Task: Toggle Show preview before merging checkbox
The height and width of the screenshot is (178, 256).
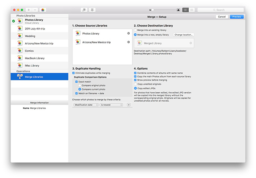Action: tap(135, 80)
